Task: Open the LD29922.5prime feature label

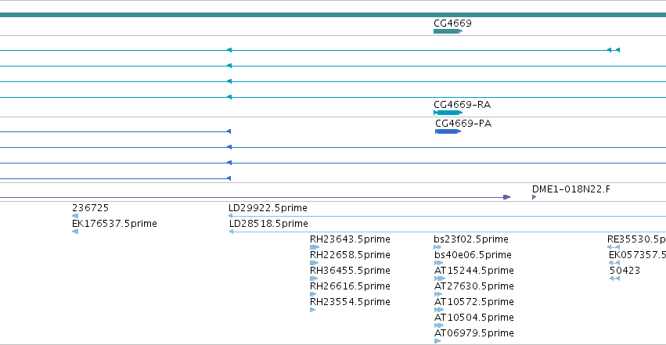Action: pos(268,208)
